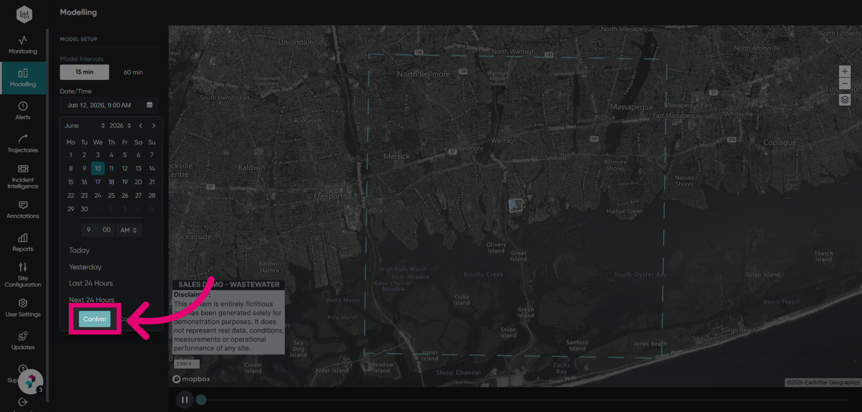Screen dimensions: 862x412
Task: Click the Date/Time input field
Action: tap(109, 105)
